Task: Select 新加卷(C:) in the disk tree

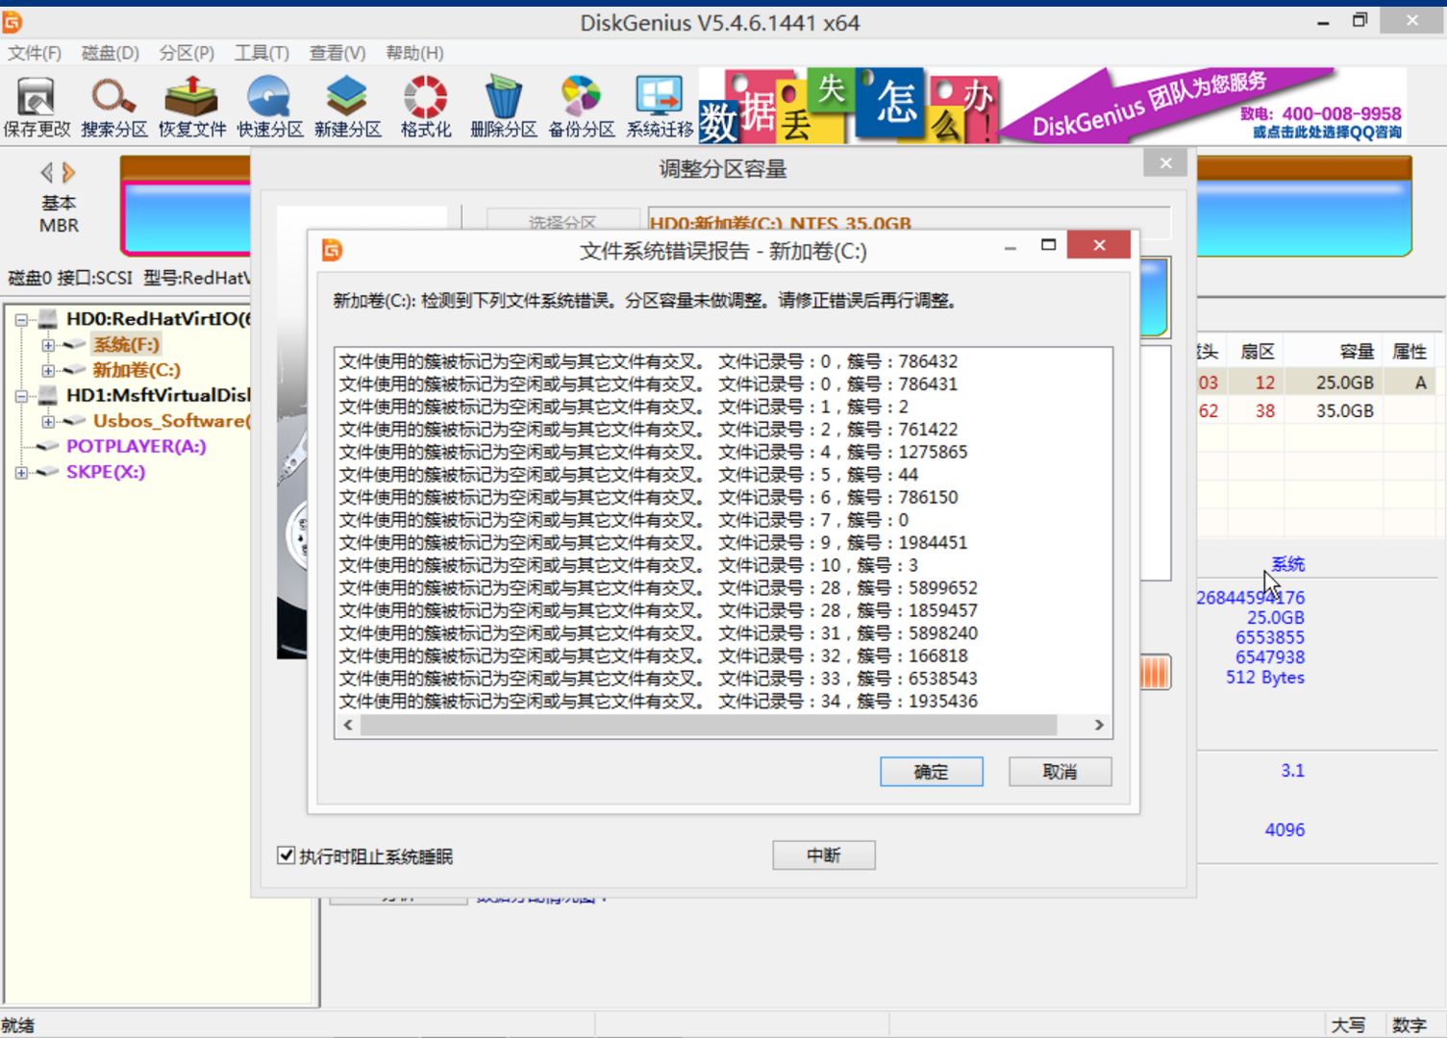Action: click(137, 370)
